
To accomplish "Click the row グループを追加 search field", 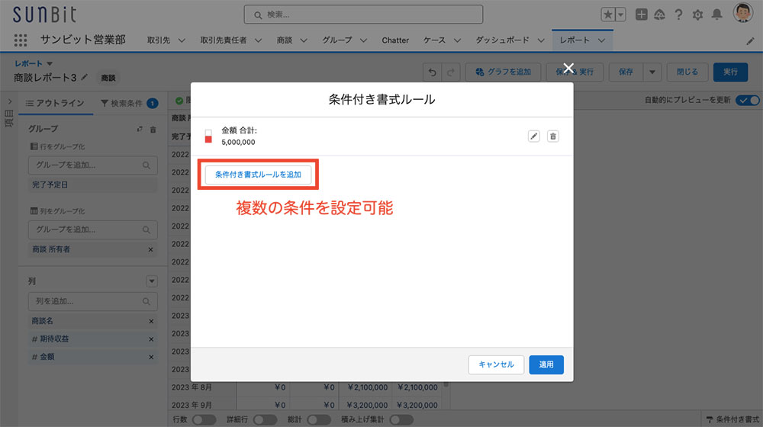I will tap(92, 165).
